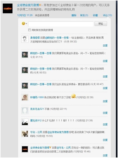This screenshot has width=118, height=158.
Task: View 屠龙侠912's black and white avatar
Action: [25, 122]
